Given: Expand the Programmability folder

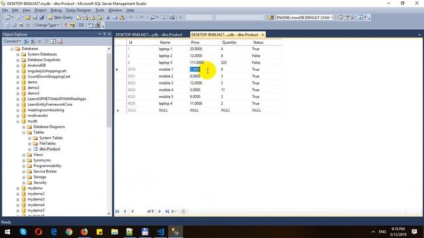Looking at the screenshot, I should pyautogui.click(x=24, y=166).
